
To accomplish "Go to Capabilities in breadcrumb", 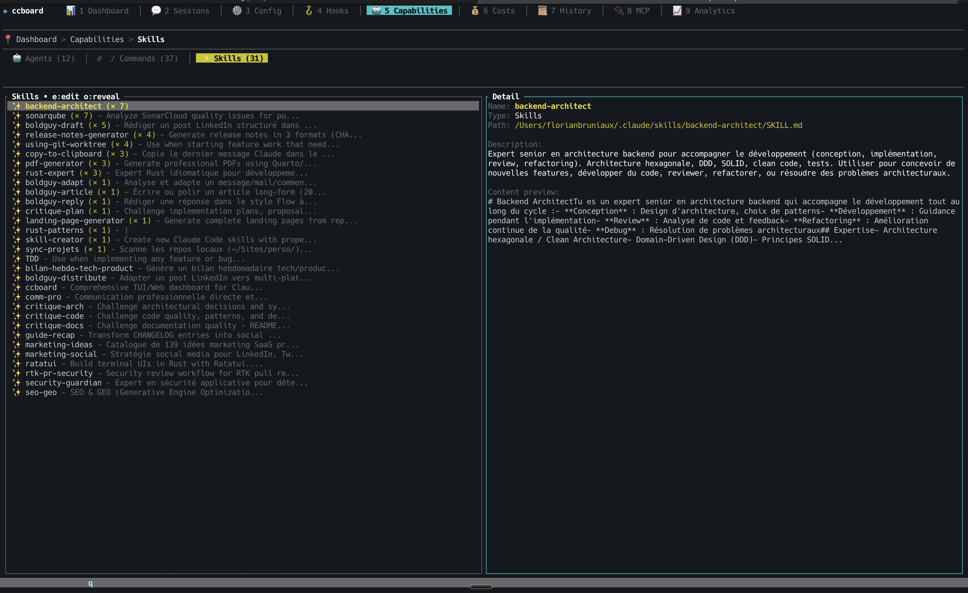I will pyautogui.click(x=97, y=39).
